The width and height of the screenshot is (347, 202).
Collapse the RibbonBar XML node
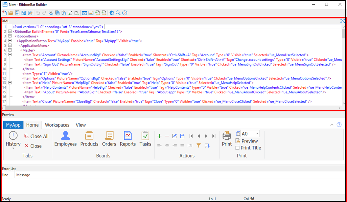pos(10,32)
